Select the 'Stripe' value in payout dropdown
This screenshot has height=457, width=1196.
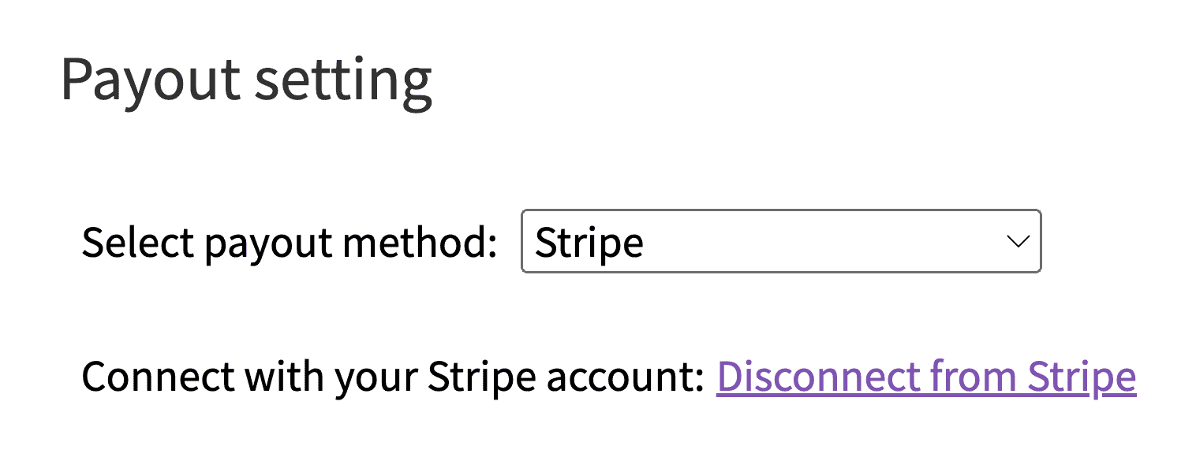click(x=589, y=243)
